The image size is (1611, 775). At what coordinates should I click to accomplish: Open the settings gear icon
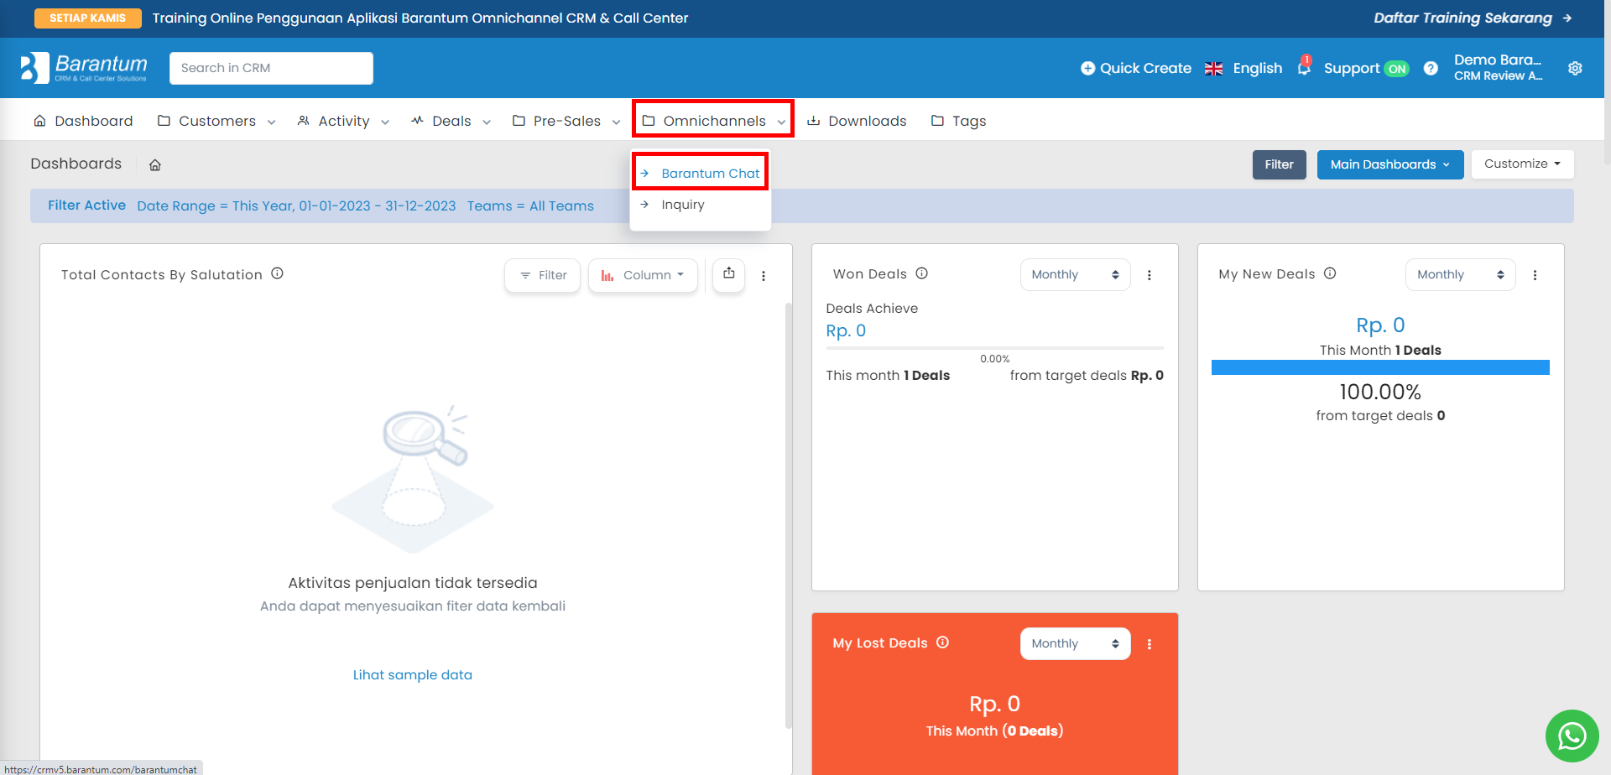(1575, 68)
